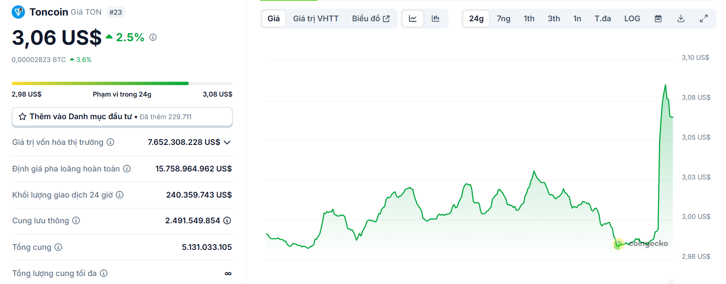The image size is (726, 284).
Task: Click the 24h price range progress bar
Action: [122, 83]
